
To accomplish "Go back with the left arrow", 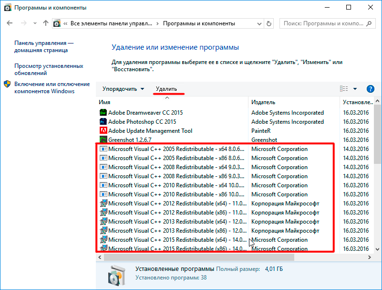I will click(10, 23).
